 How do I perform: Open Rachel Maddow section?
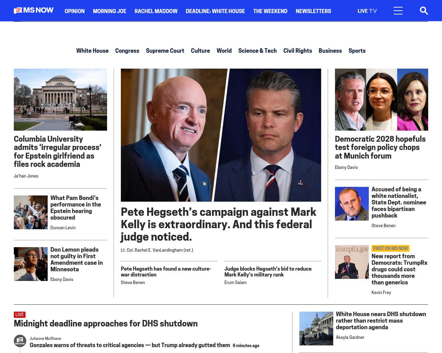tap(156, 11)
